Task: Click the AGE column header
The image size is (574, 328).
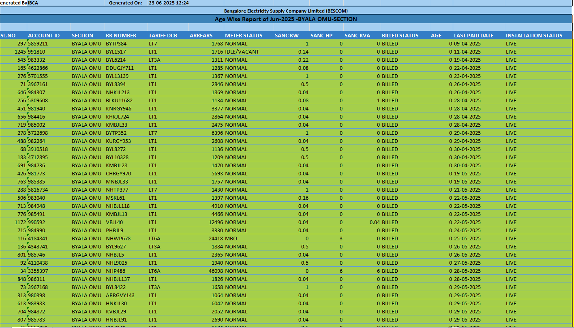Action: click(441, 35)
